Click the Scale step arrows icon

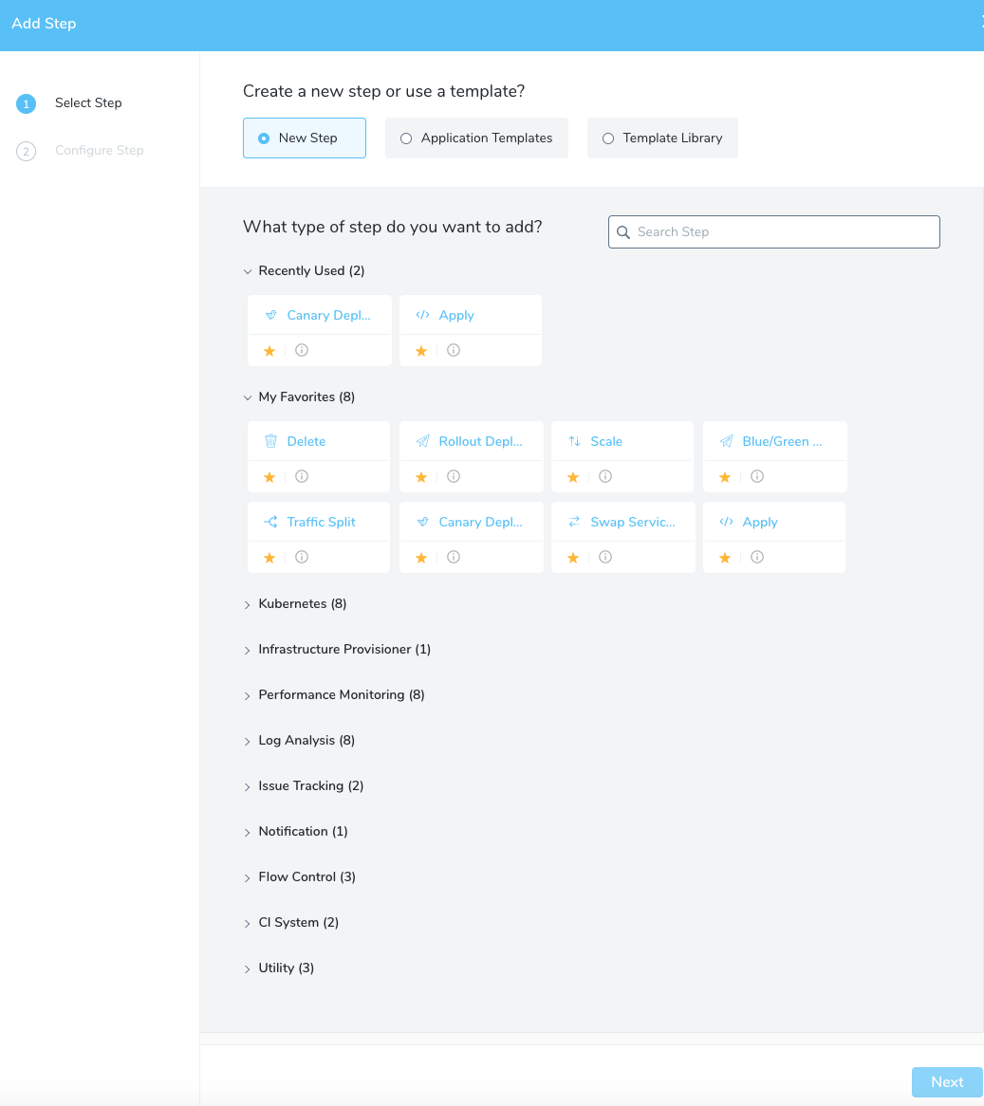(x=574, y=442)
